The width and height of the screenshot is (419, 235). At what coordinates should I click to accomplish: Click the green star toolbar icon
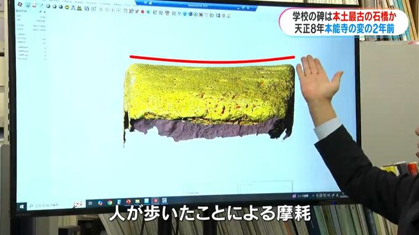(x=148, y=12)
